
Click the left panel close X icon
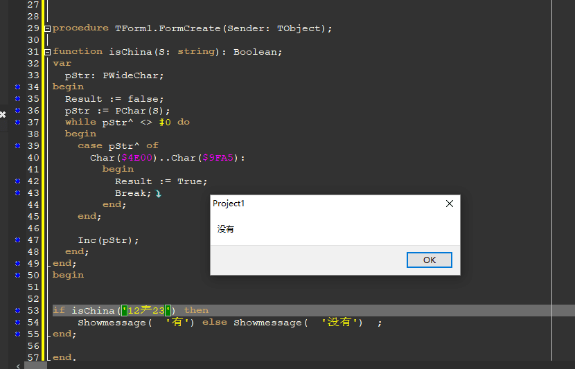click(3, 114)
